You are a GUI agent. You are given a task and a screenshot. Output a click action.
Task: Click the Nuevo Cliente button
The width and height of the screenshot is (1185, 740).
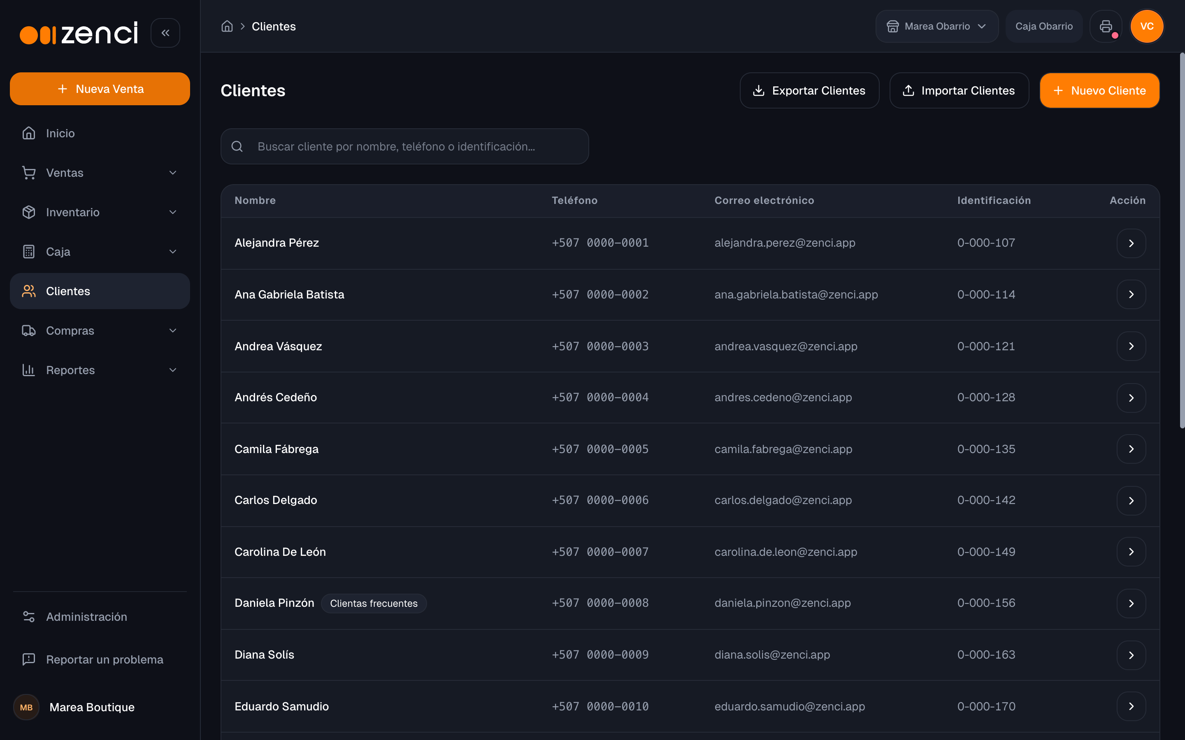click(x=1099, y=90)
